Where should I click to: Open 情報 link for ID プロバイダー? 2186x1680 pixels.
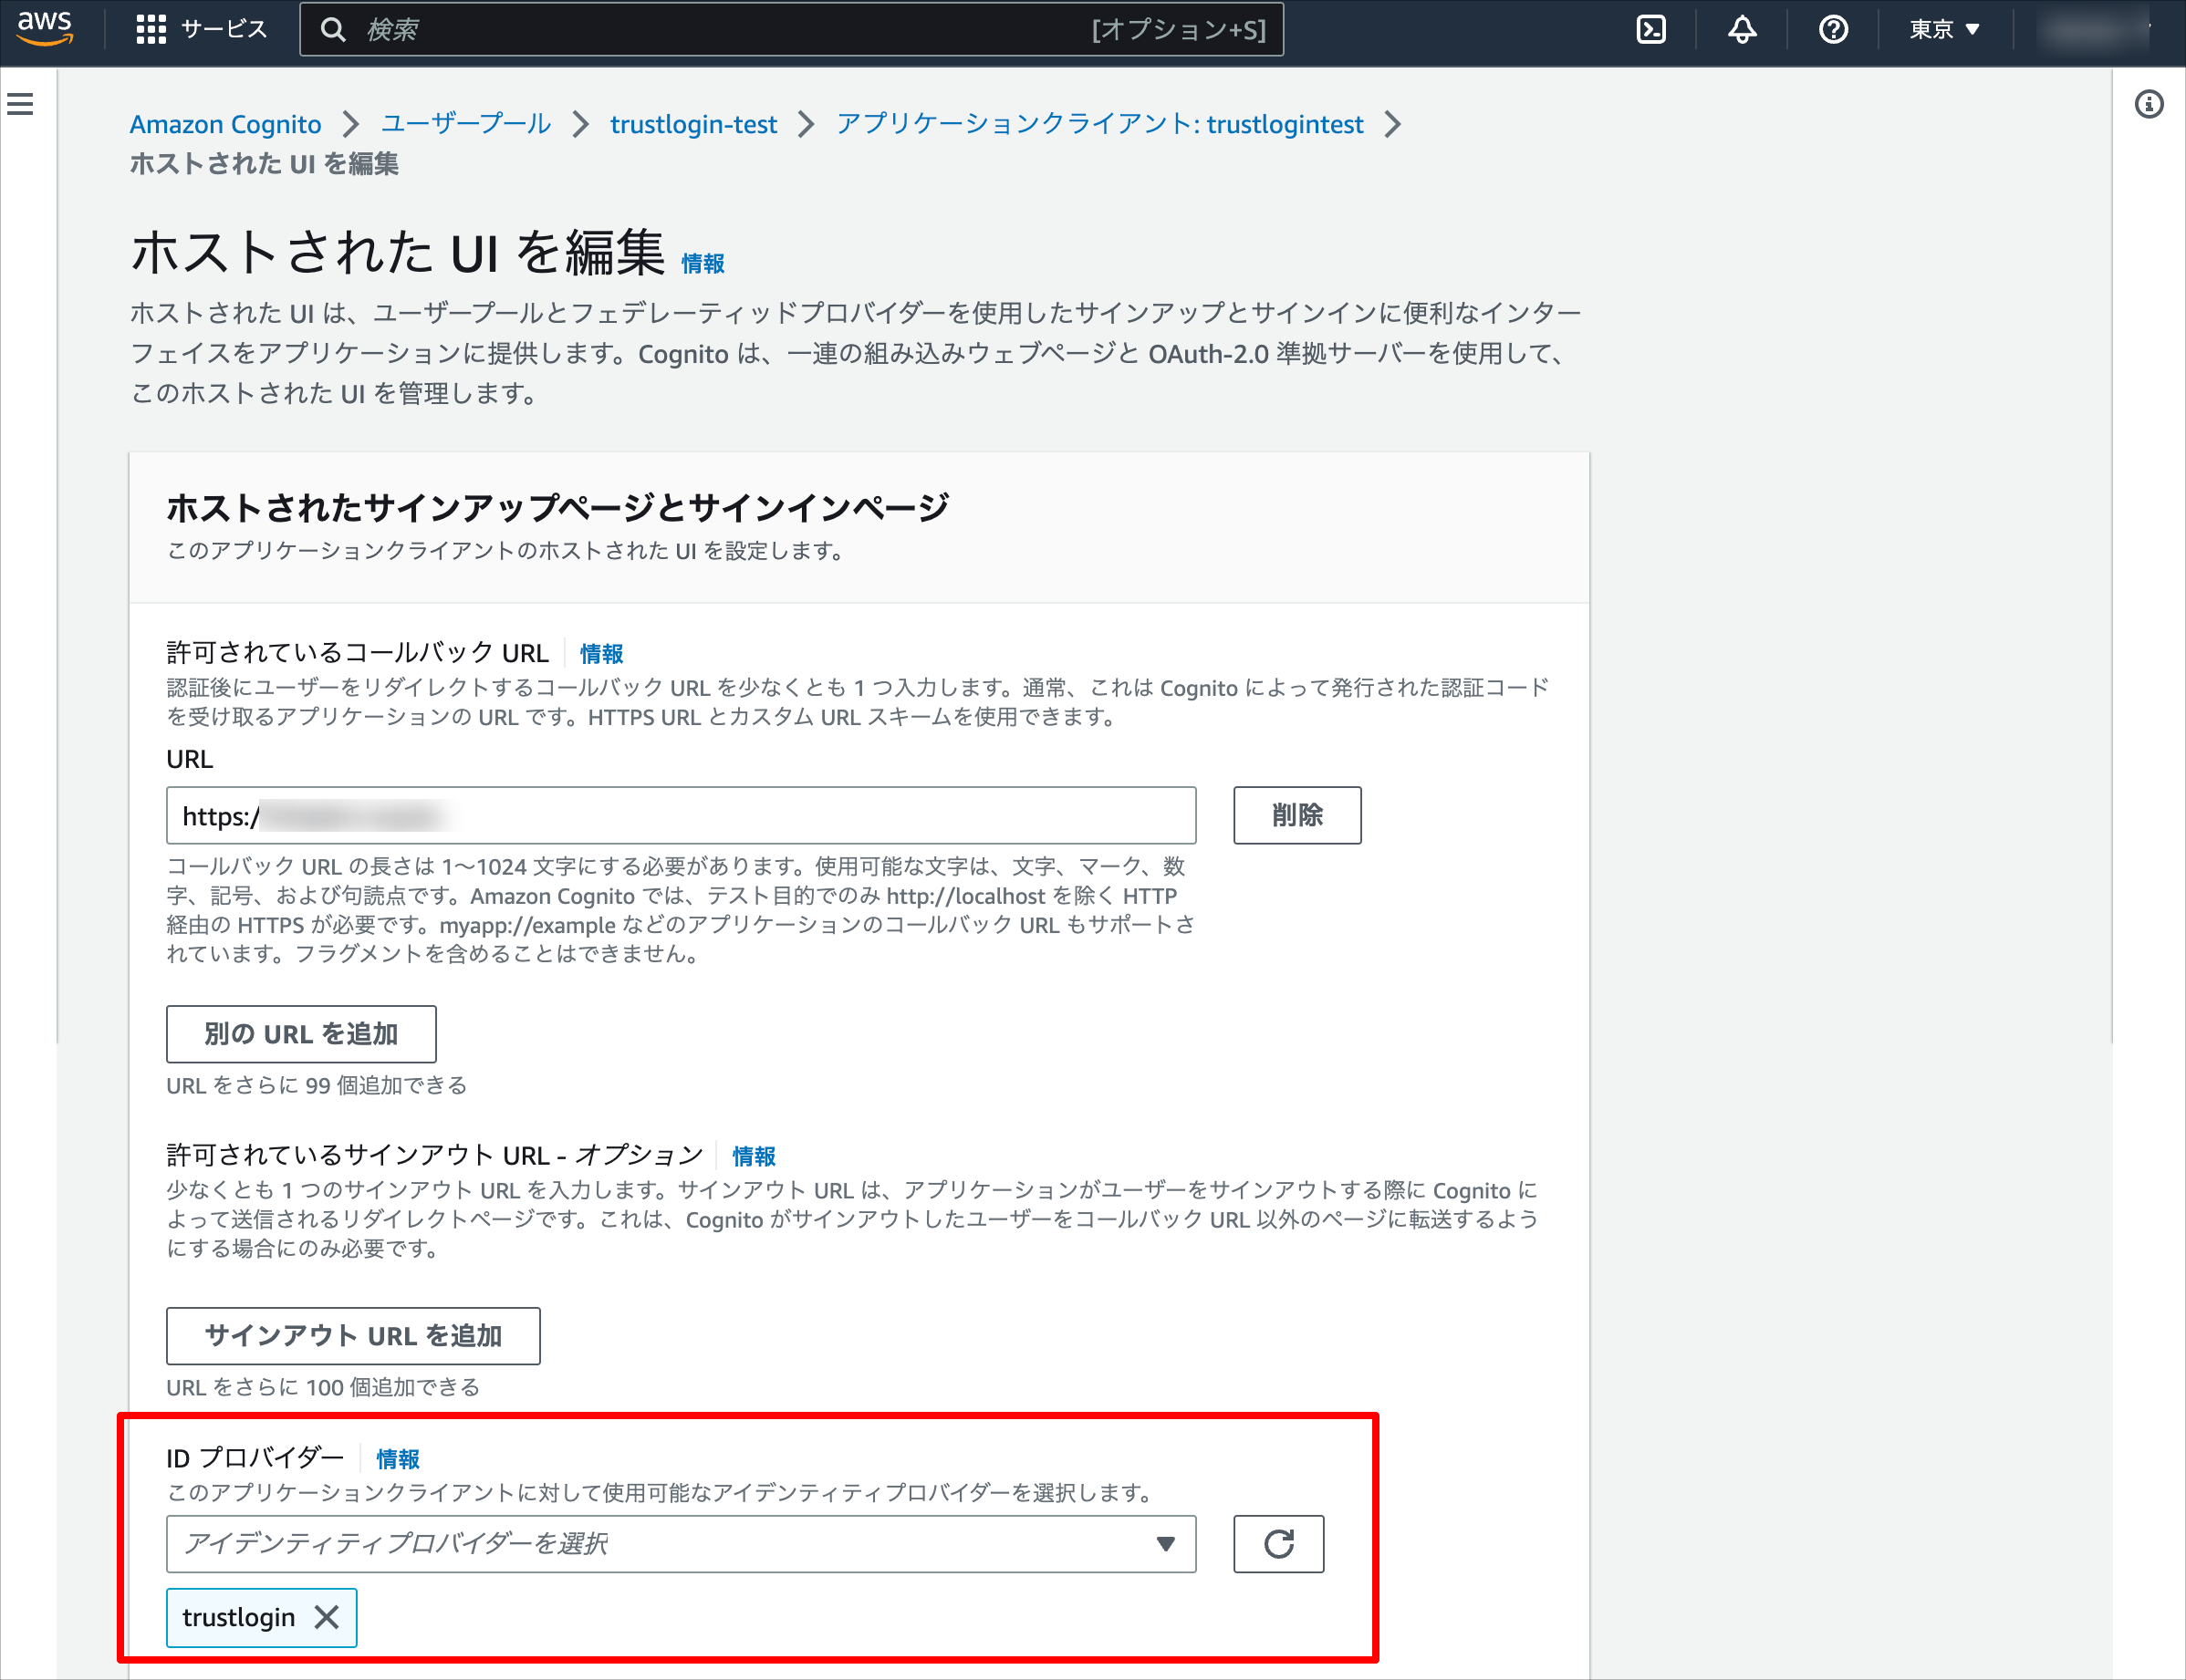(x=397, y=1459)
